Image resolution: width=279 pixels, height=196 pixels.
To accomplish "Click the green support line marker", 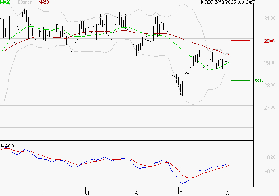I will click(240, 80).
